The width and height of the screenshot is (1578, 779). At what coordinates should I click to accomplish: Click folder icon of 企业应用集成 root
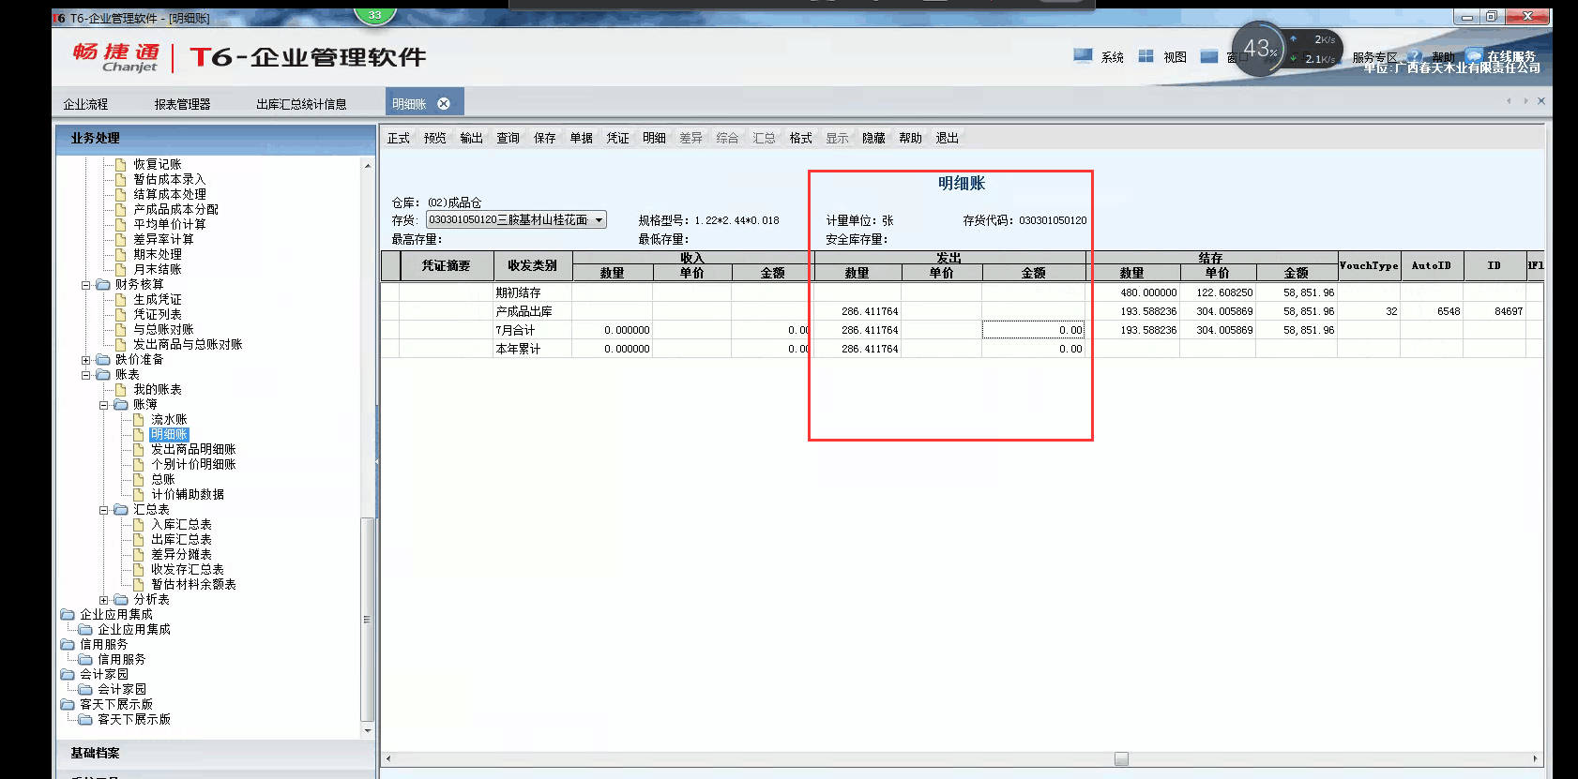point(68,614)
